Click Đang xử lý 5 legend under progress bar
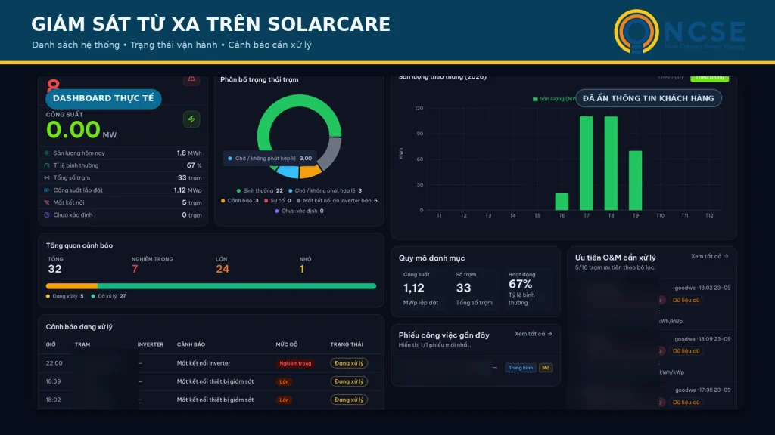The height and width of the screenshot is (435, 775). [x=65, y=296]
